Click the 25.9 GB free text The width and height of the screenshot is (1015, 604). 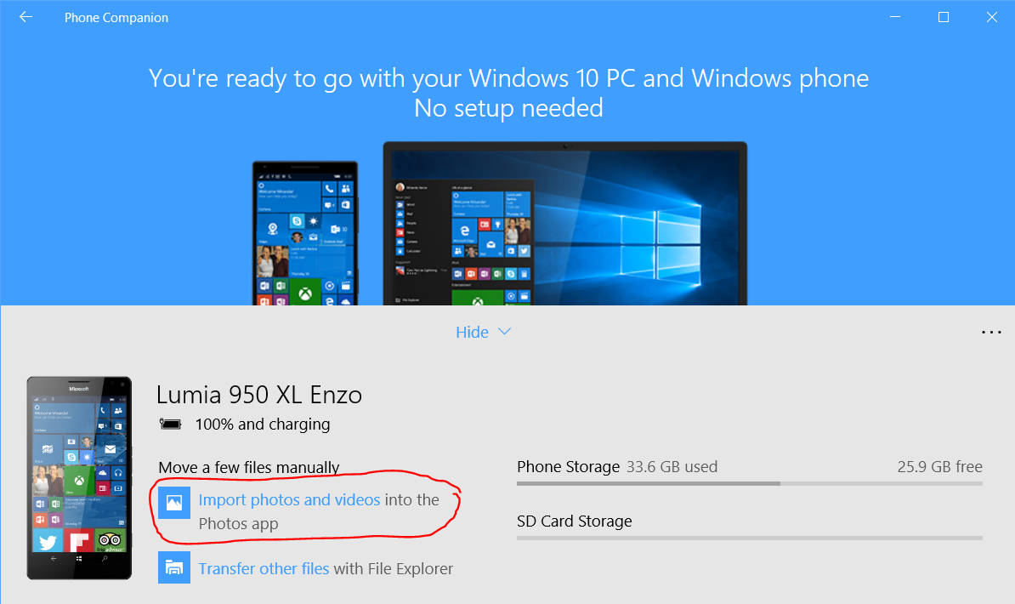point(939,466)
